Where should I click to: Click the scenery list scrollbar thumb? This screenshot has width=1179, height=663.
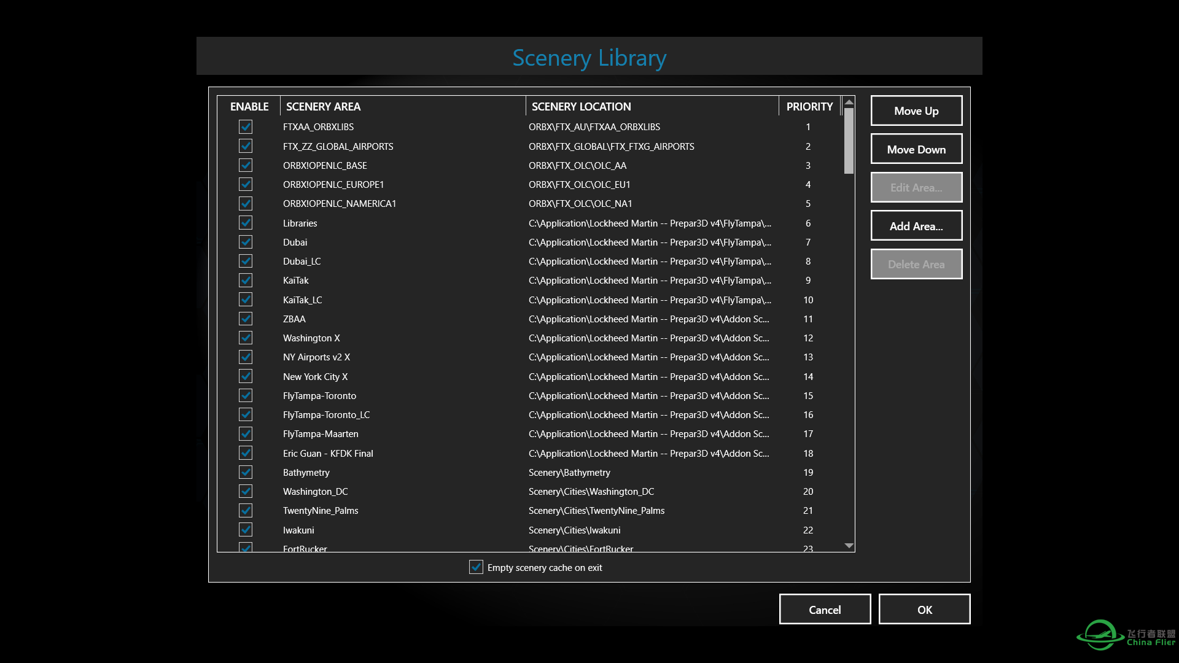(849, 141)
